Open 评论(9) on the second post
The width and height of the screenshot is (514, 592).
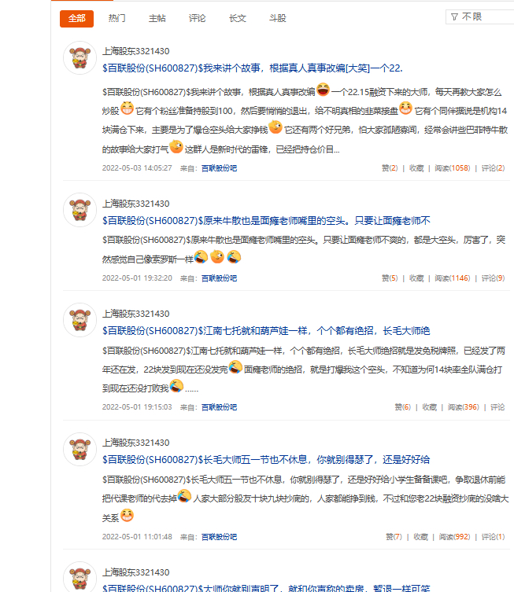pyautogui.click(x=493, y=278)
